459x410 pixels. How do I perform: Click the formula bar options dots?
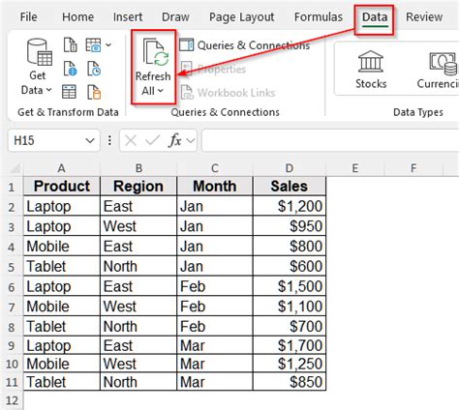coord(109,140)
